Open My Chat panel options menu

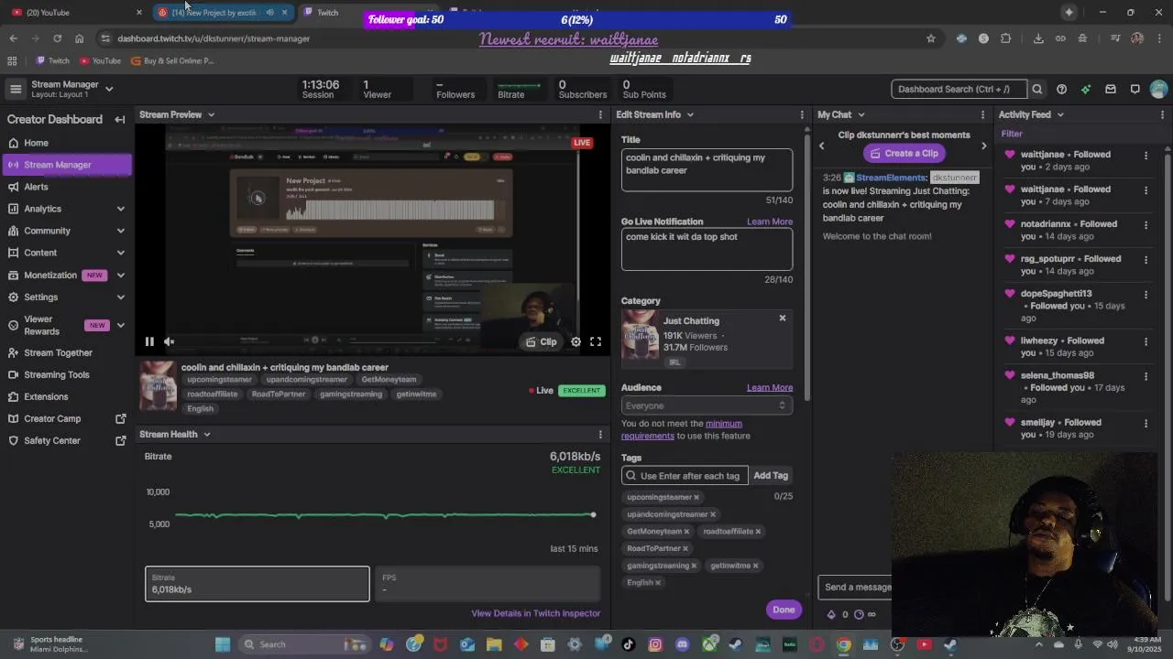983,114
